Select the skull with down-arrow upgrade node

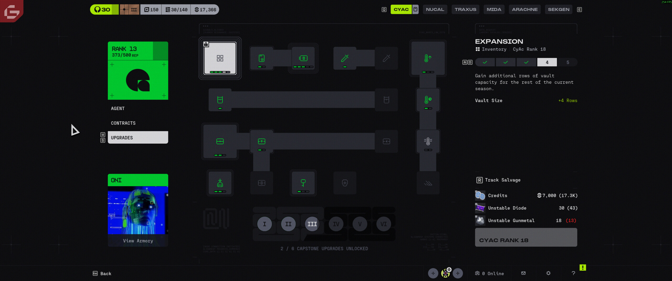click(220, 183)
